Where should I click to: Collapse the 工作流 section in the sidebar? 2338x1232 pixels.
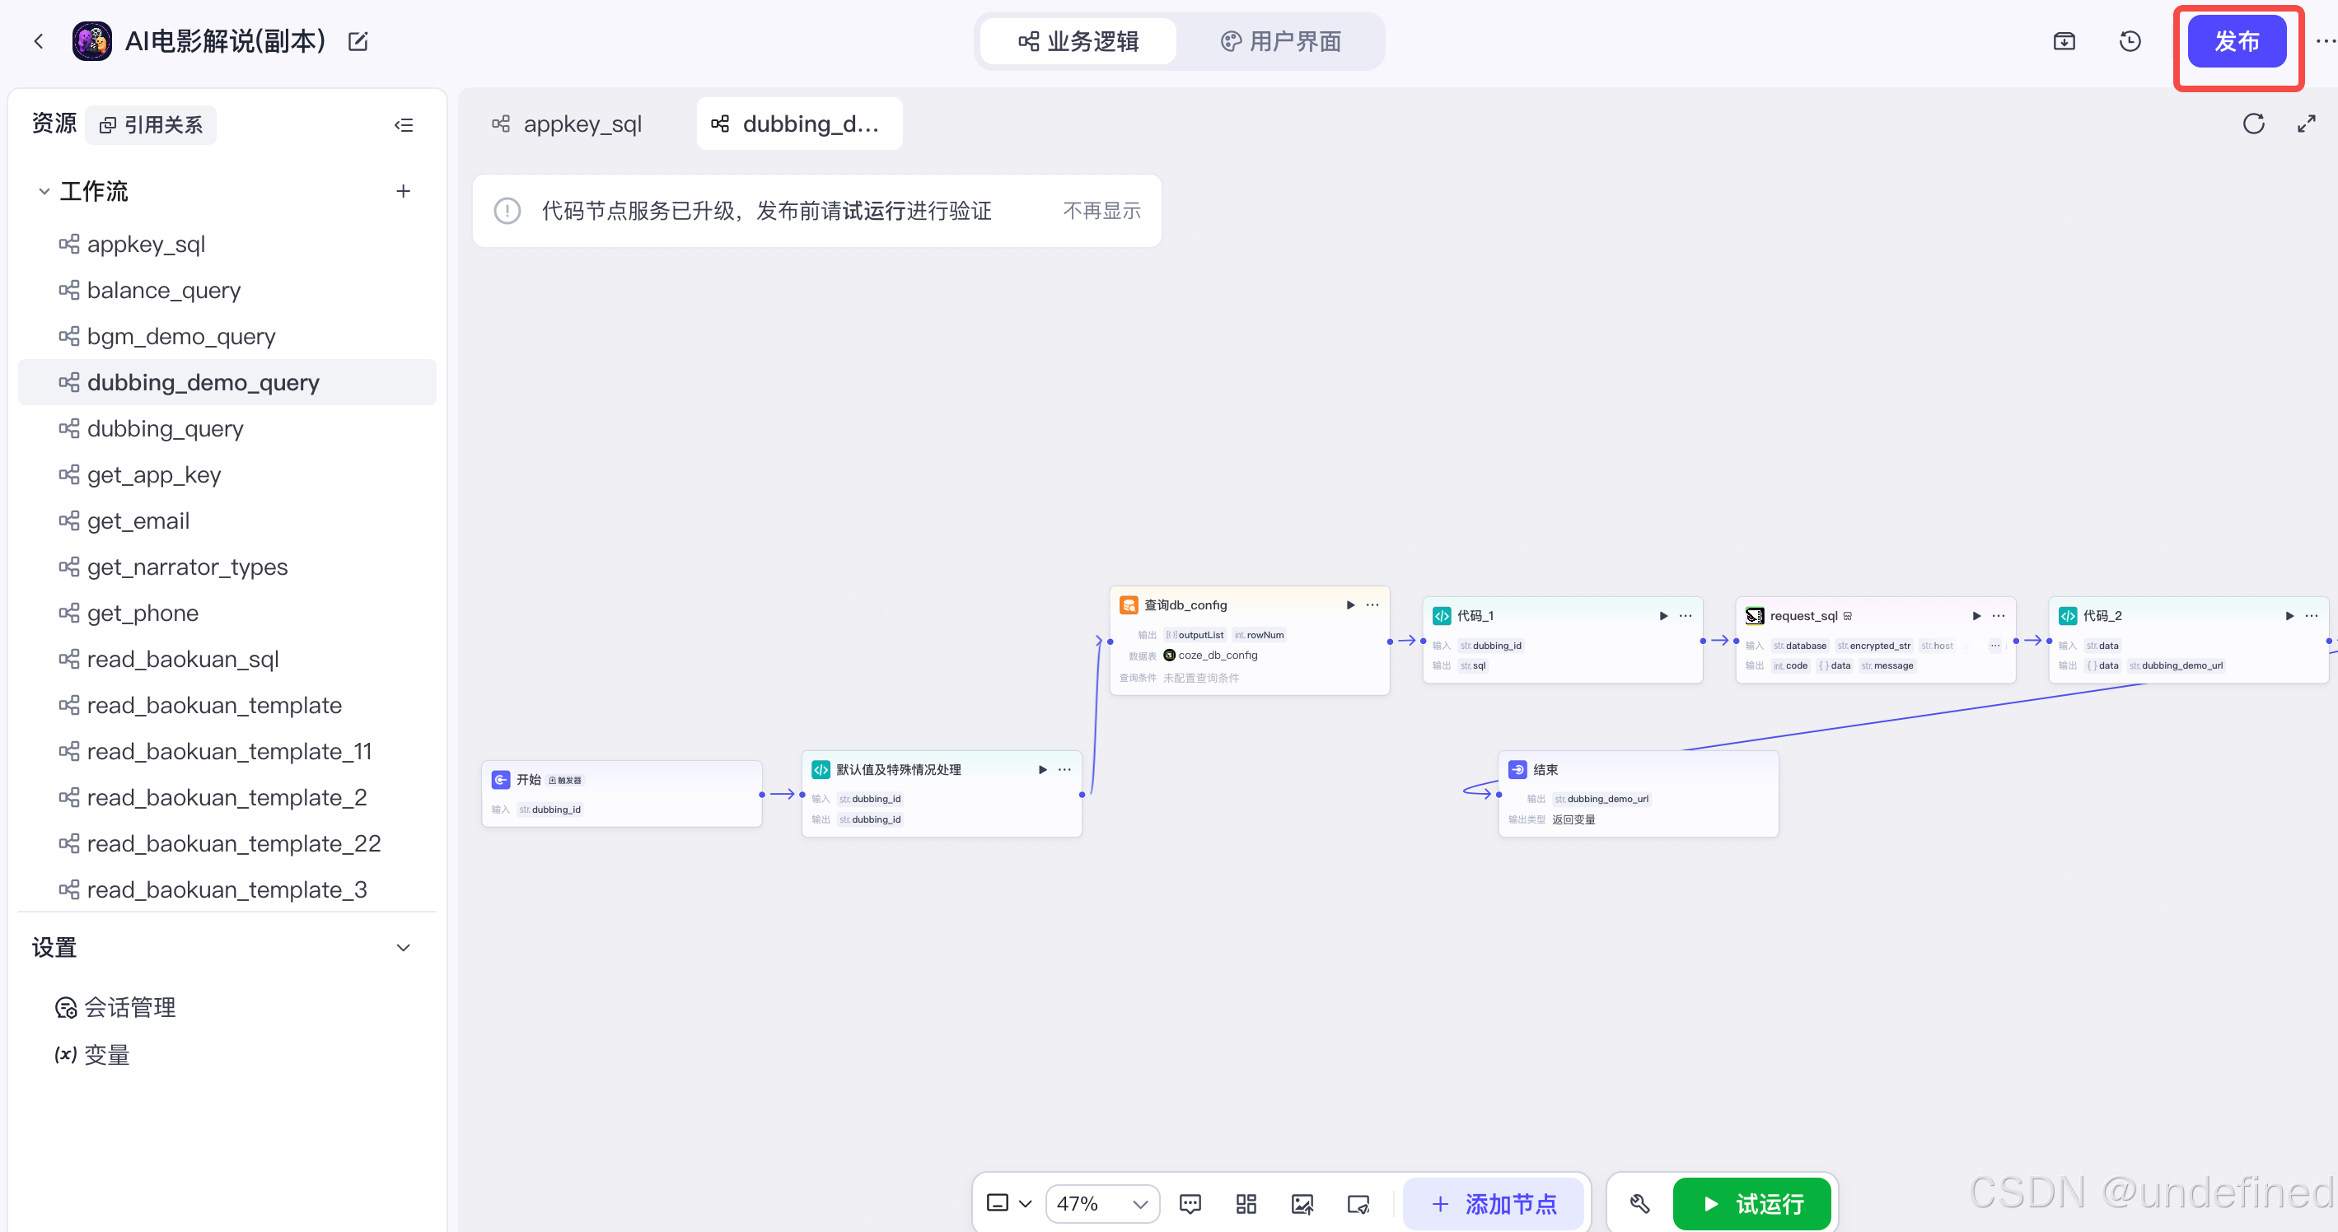click(x=44, y=191)
